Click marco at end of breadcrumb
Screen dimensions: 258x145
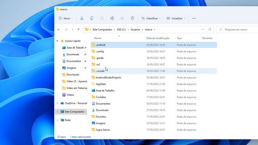coord(148,29)
